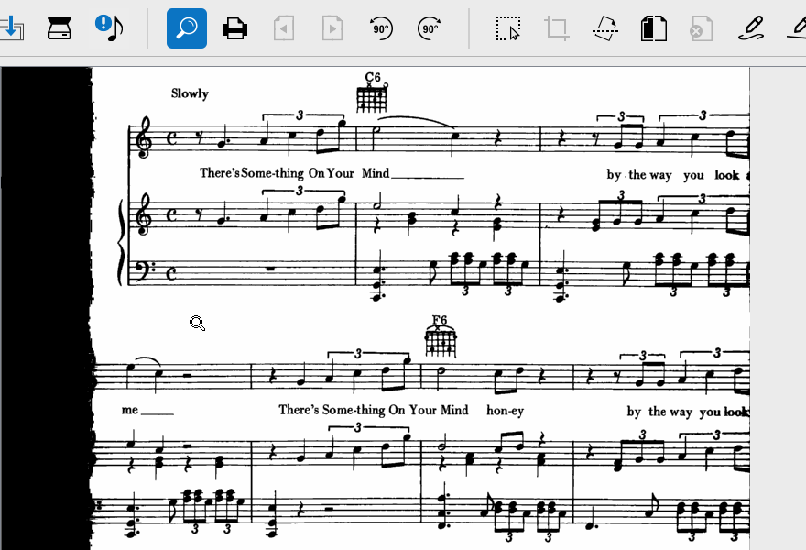Rotate page 90° clockwise

[x=429, y=28]
